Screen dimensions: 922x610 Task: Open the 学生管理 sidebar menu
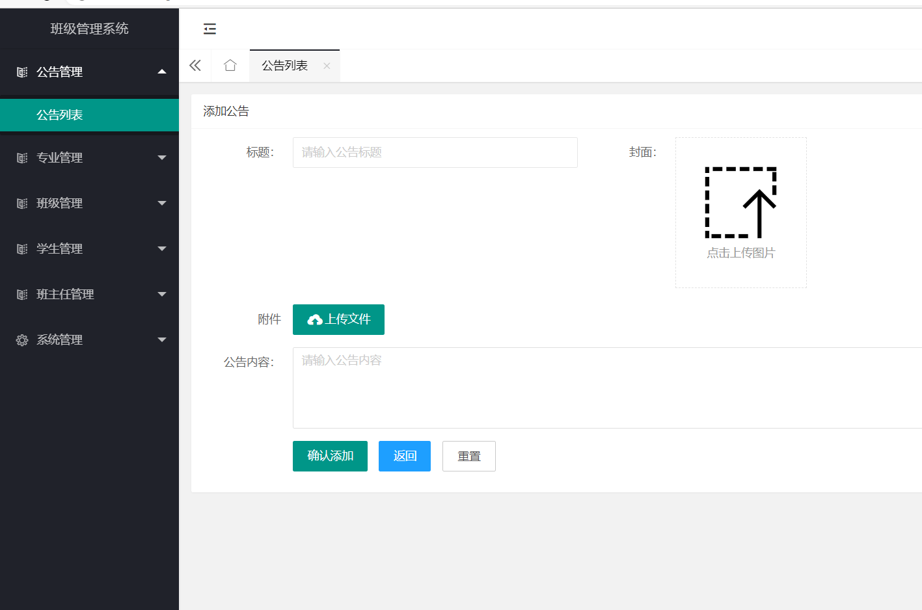[89, 248]
